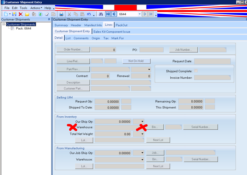Image resolution: width=247 pixels, height=175 pixels.
Task: Open the Edit menu
Action: coord(15,8)
